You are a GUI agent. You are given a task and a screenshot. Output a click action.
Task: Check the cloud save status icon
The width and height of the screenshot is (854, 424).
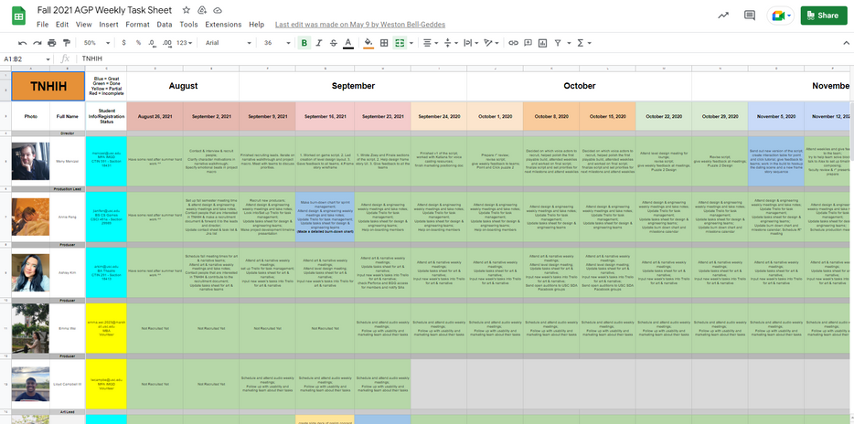pos(218,10)
